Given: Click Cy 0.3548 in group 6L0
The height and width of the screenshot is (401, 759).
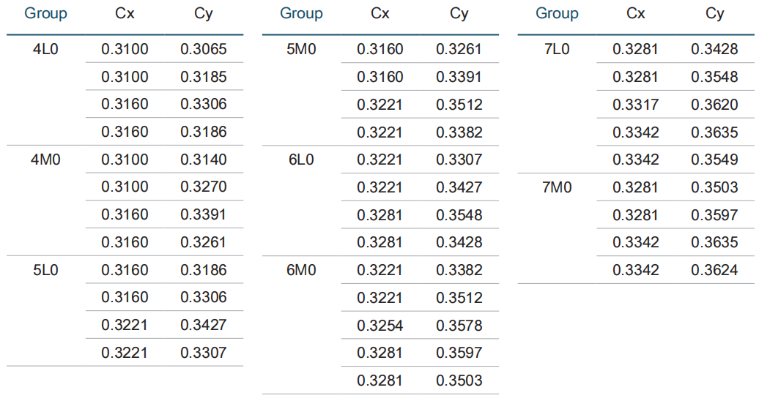Looking at the screenshot, I should point(459,215).
